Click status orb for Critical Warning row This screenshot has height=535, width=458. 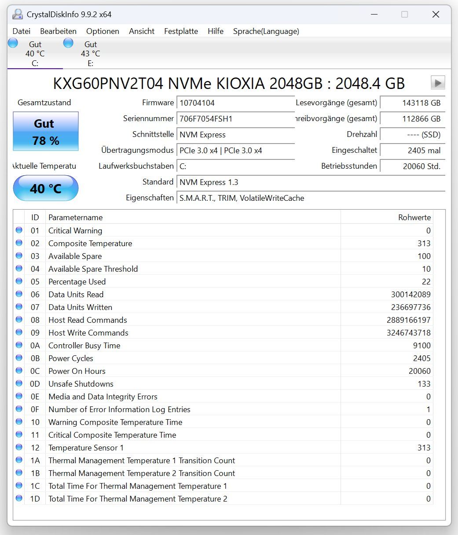[19, 230]
